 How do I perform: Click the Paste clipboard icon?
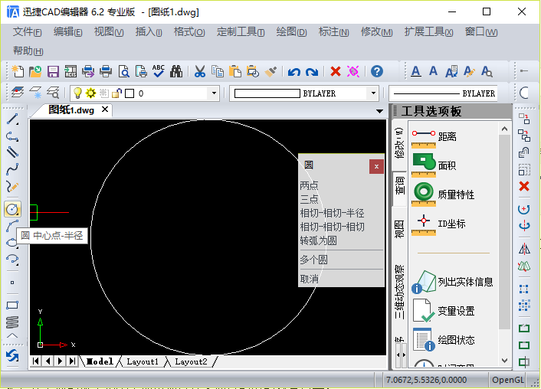(x=235, y=71)
